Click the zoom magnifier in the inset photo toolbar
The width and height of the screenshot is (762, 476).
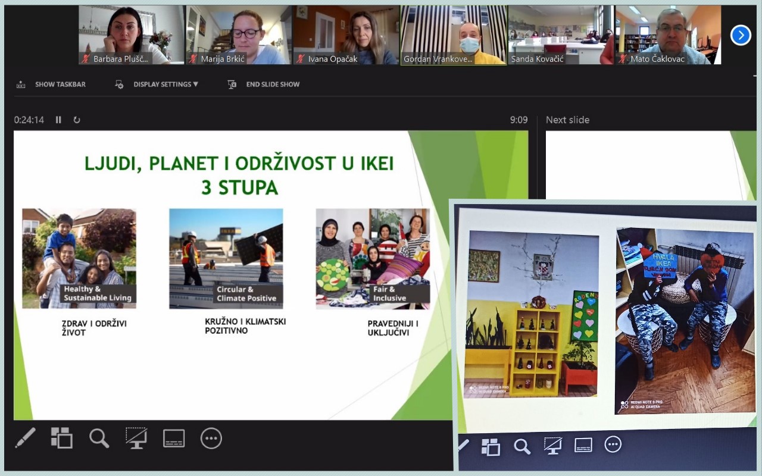(x=522, y=446)
